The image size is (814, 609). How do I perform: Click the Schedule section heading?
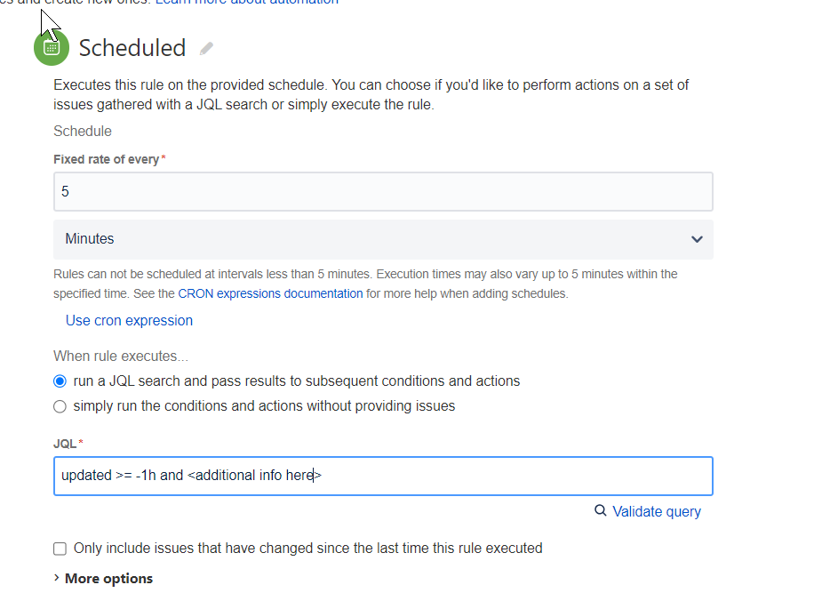[x=82, y=131]
